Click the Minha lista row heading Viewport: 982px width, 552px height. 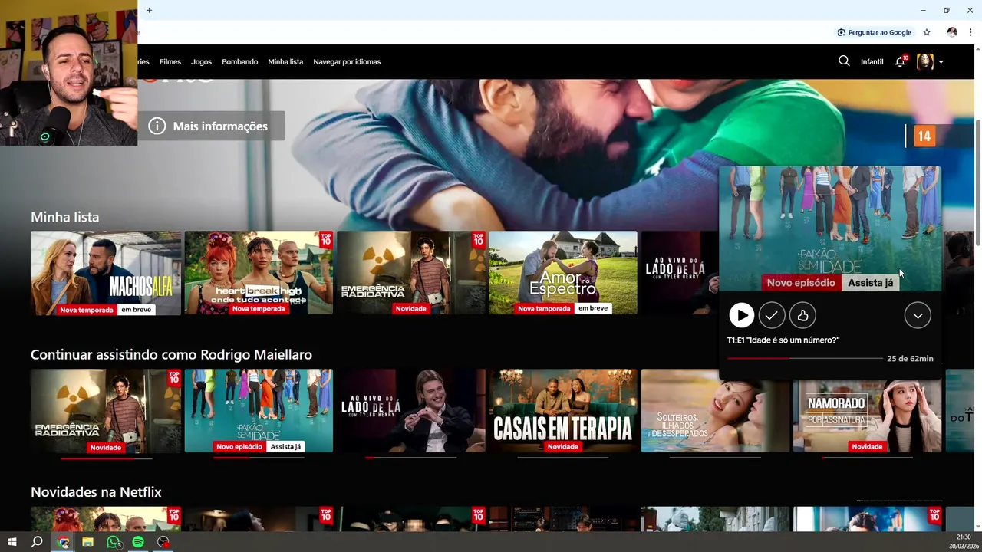64,217
